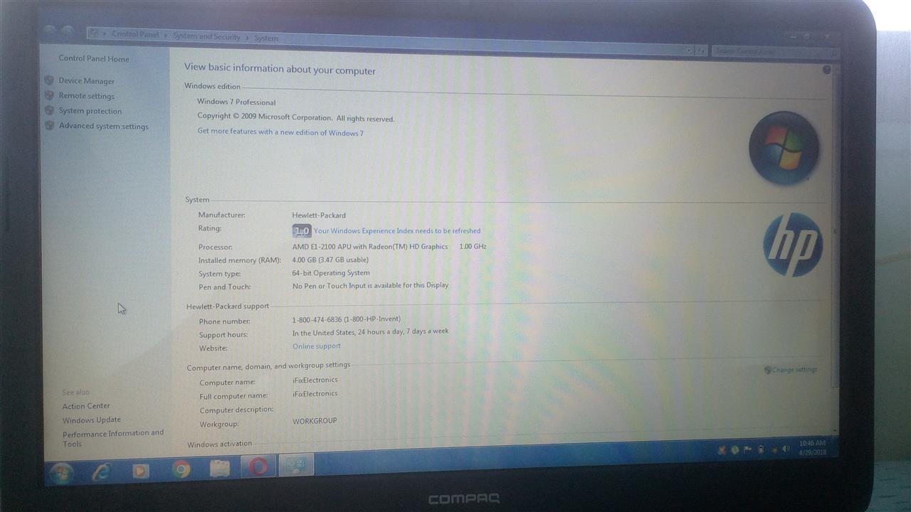Open Advanced system settings link
This screenshot has height=512, width=911.
pyautogui.click(x=104, y=126)
